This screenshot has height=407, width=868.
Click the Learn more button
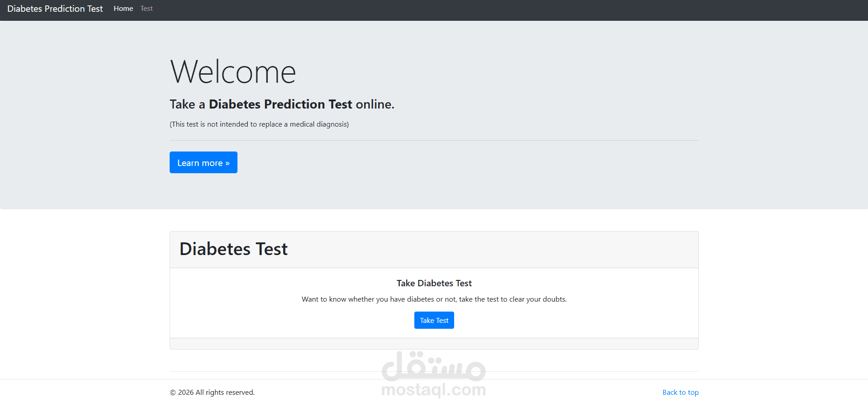(204, 162)
